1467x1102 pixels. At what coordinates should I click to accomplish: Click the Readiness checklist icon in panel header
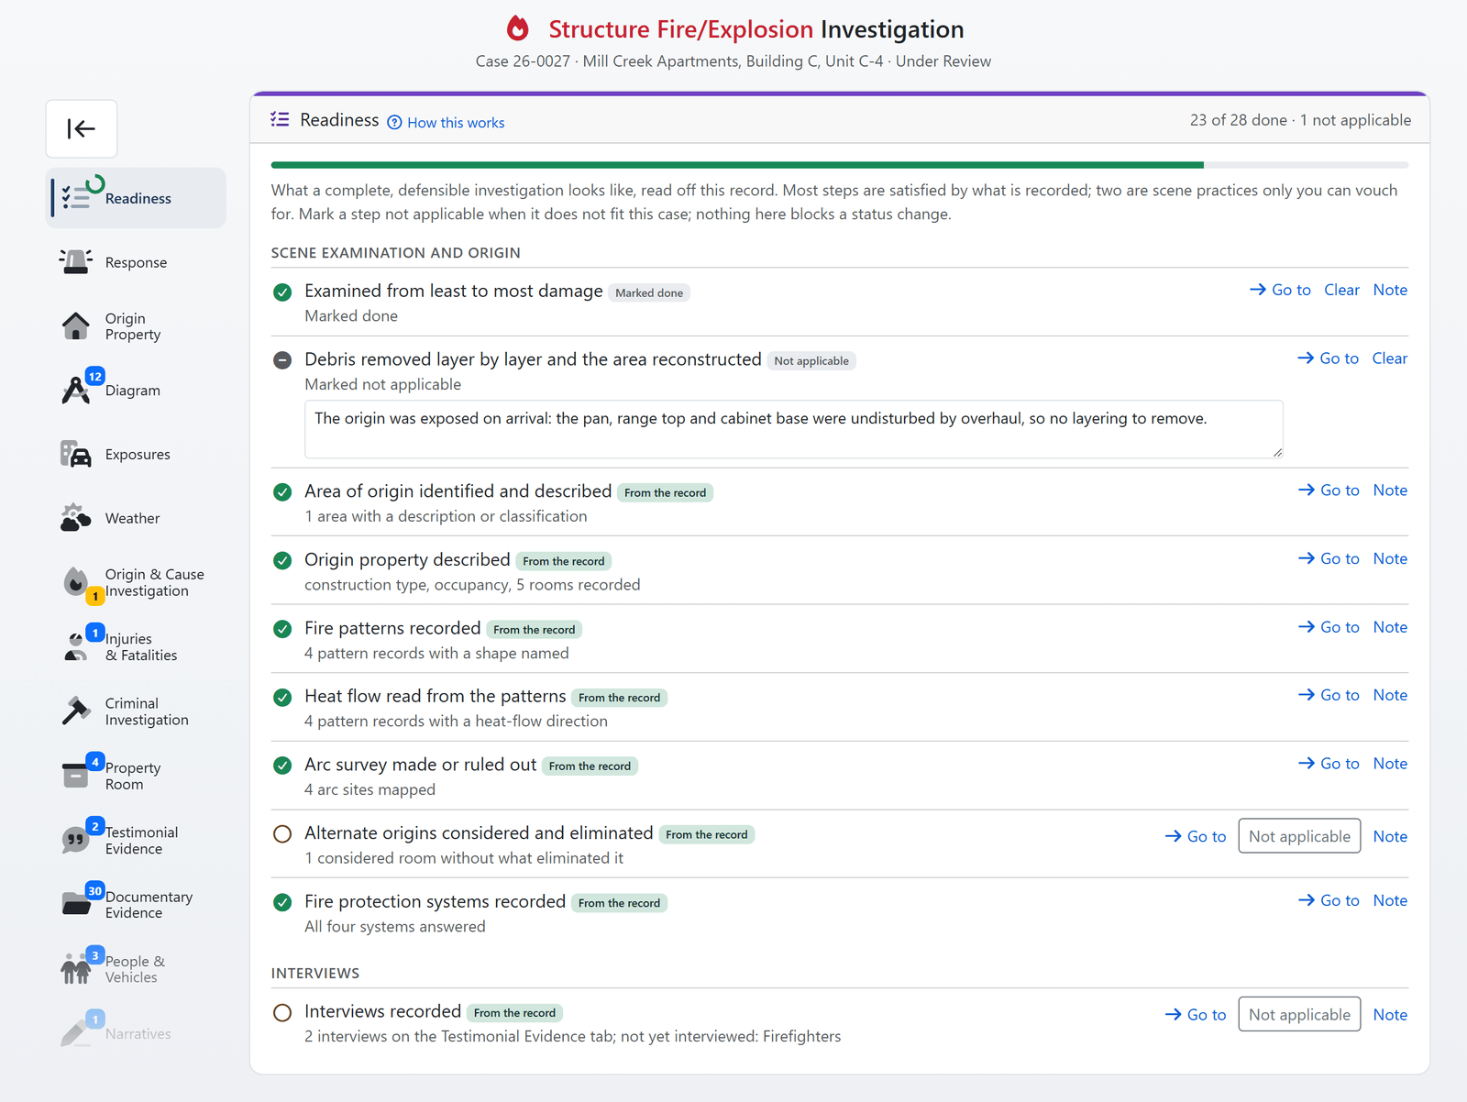pyautogui.click(x=280, y=119)
